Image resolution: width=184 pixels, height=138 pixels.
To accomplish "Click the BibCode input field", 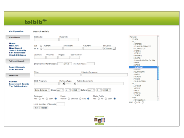I will click(x=46, y=40).
